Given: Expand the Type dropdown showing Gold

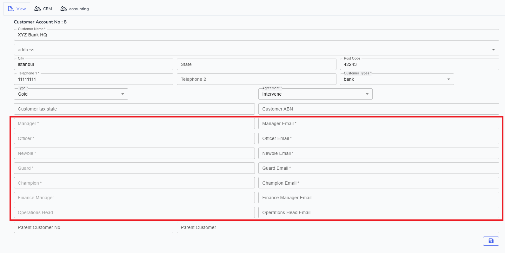Looking at the screenshot, I should click(x=123, y=94).
